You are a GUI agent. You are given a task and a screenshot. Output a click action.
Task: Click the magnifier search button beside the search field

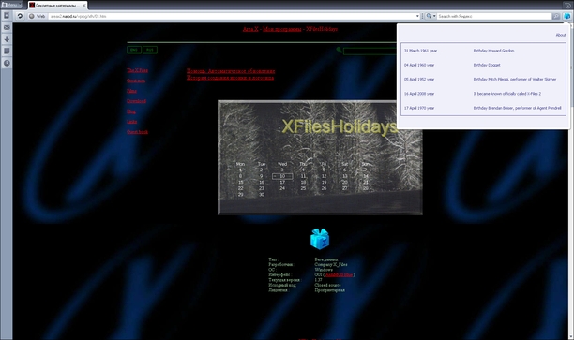556,16
